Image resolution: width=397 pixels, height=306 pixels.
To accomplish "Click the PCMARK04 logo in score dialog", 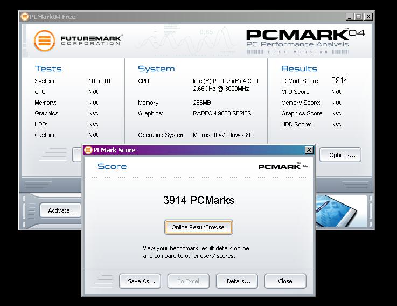I will point(283,166).
